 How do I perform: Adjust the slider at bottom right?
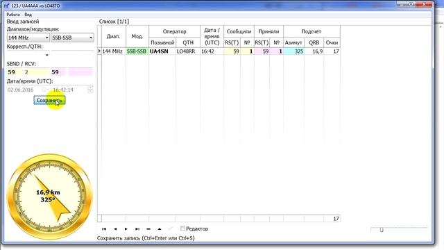[382, 230]
